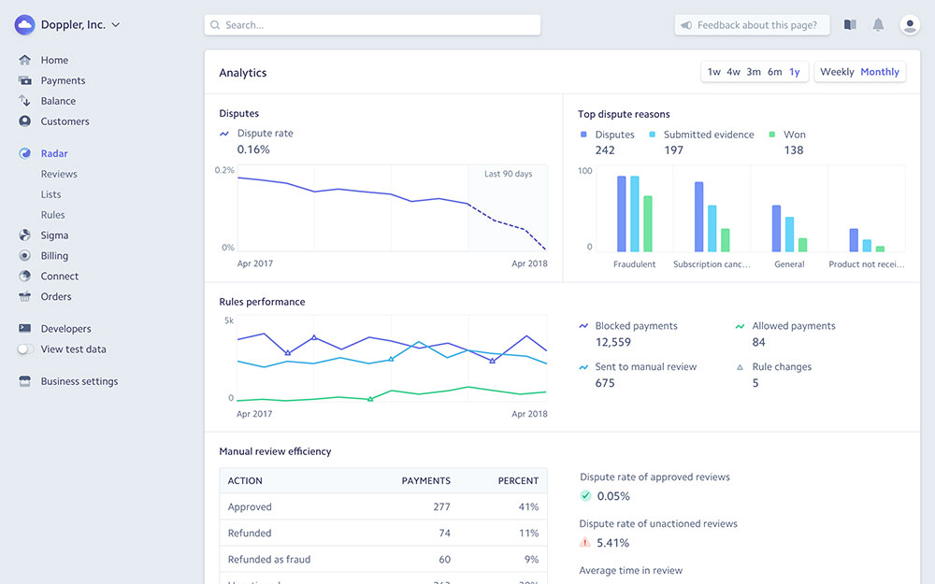Click Feedback about this page button
The width and height of the screenshot is (935, 584).
[752, 25]
